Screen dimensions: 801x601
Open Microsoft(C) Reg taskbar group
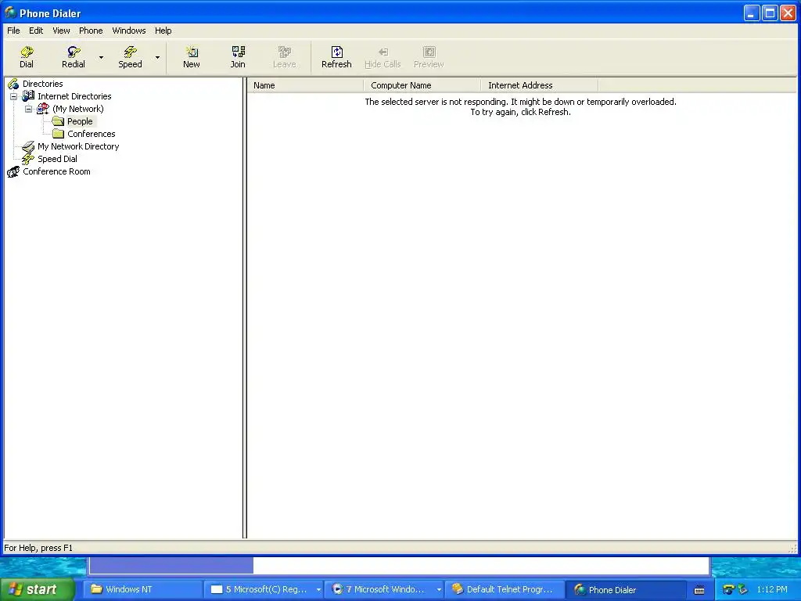[x=263, y=589]
